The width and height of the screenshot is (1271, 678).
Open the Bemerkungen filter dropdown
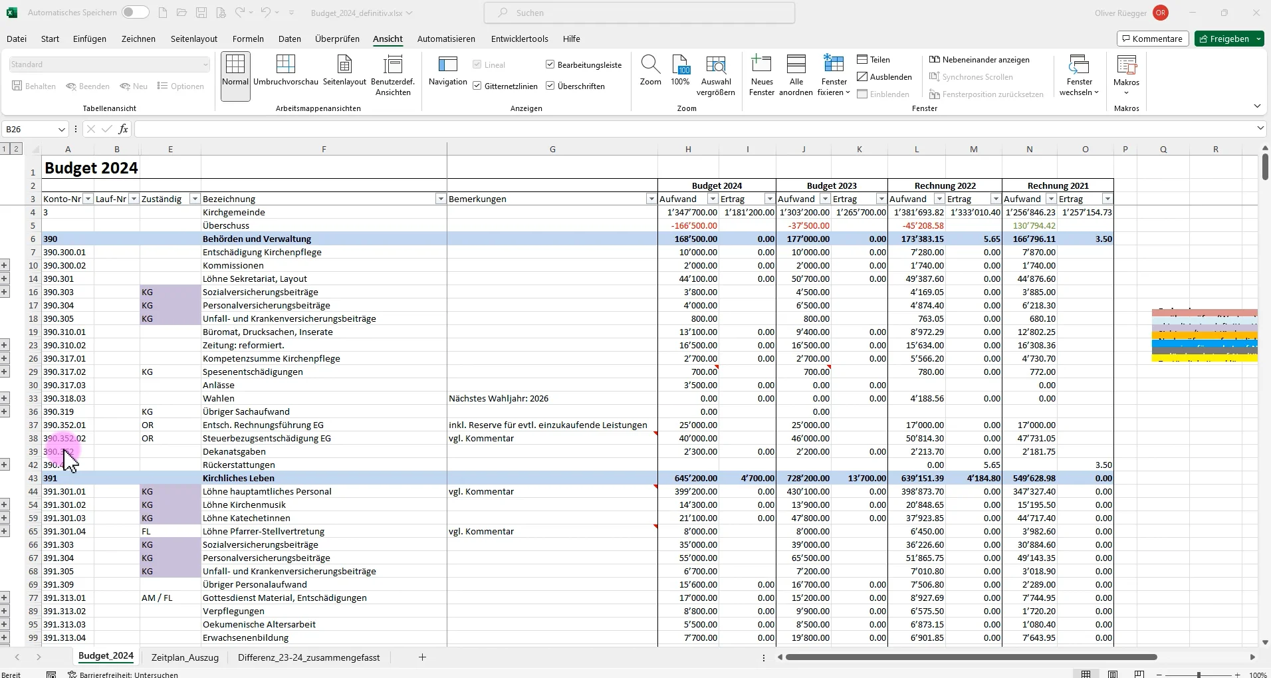pyautogui.click(x=651, y=199)
